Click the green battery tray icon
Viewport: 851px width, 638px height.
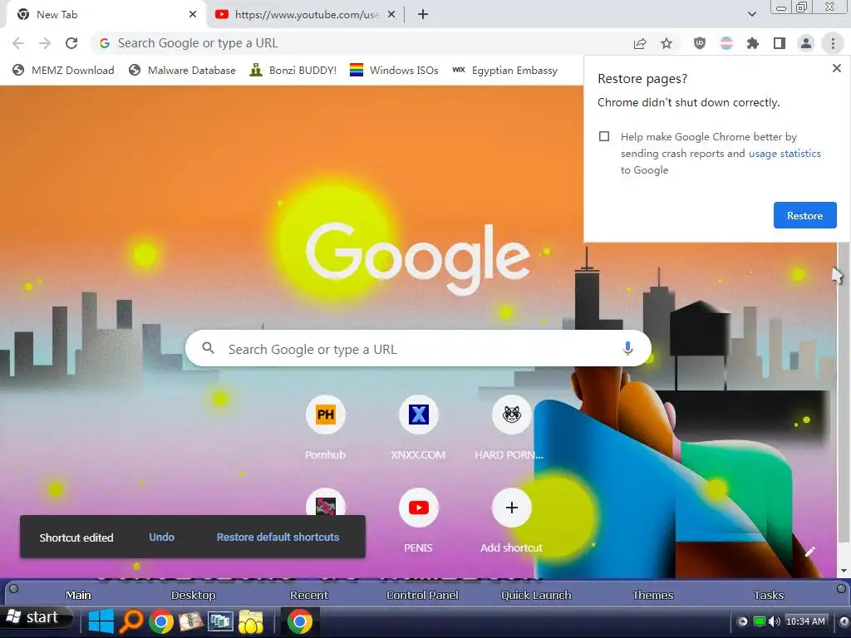click(760, 621)
